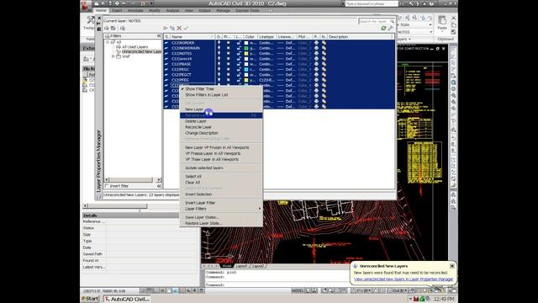Screen dimensions: 538x303
Task: Select Unreconciled New Layers filter
Action: click(141, 51)
